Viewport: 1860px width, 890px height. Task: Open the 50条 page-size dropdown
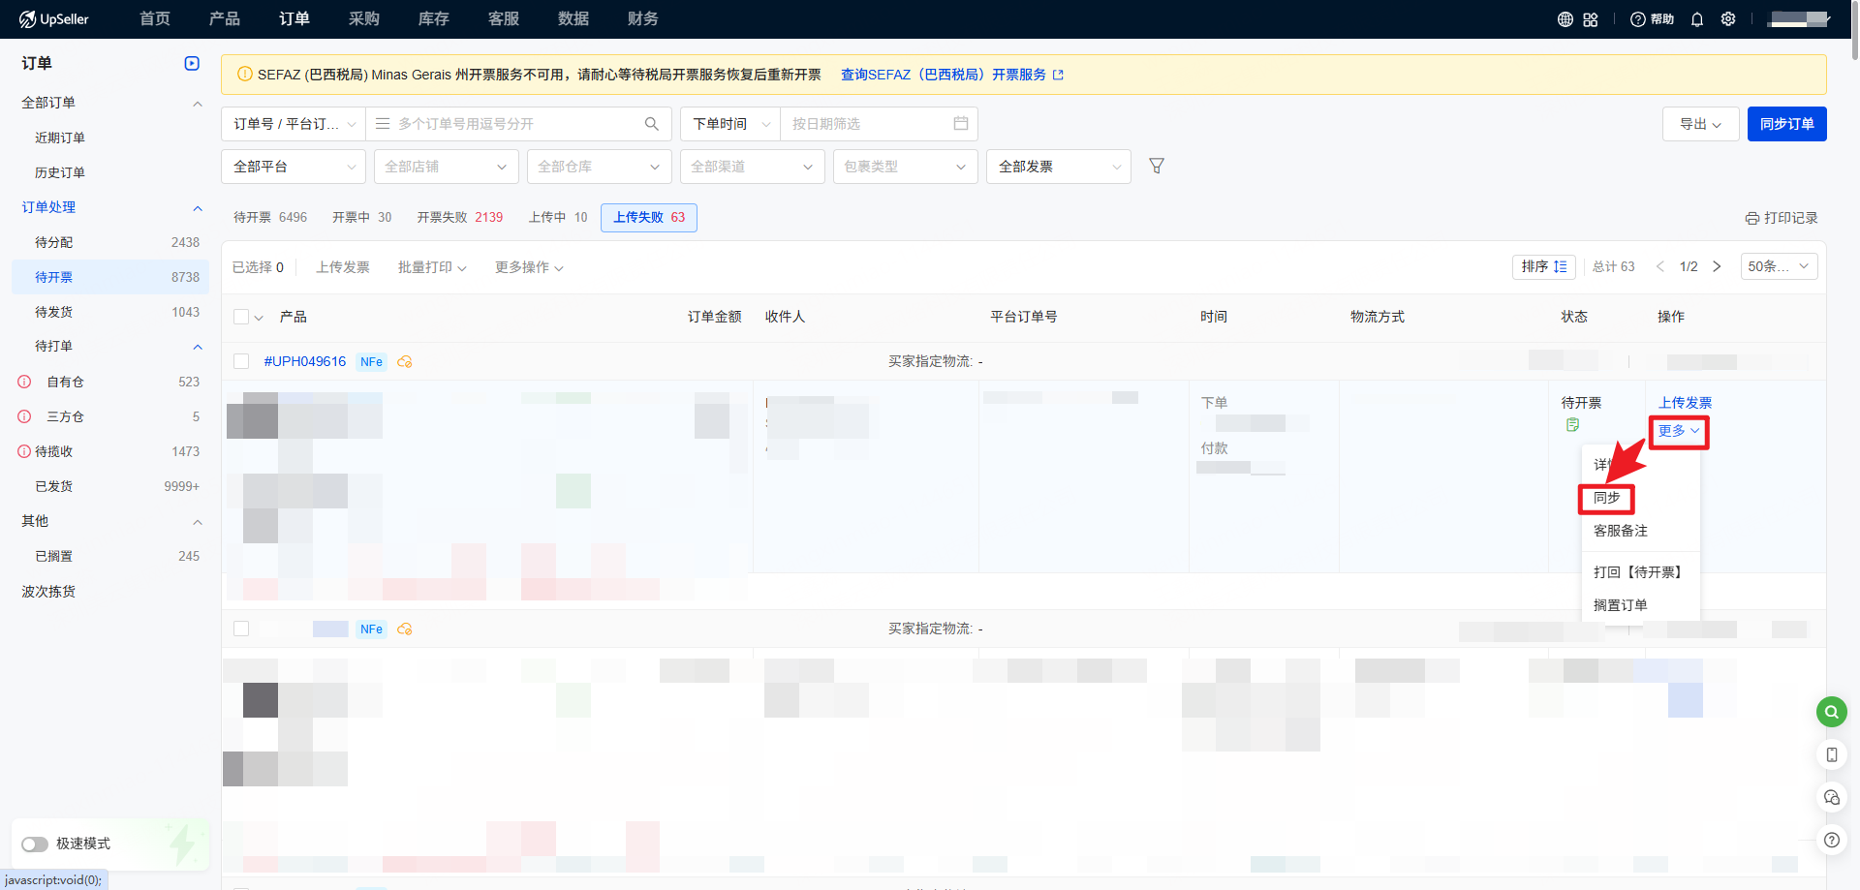tap(1779, 266)
